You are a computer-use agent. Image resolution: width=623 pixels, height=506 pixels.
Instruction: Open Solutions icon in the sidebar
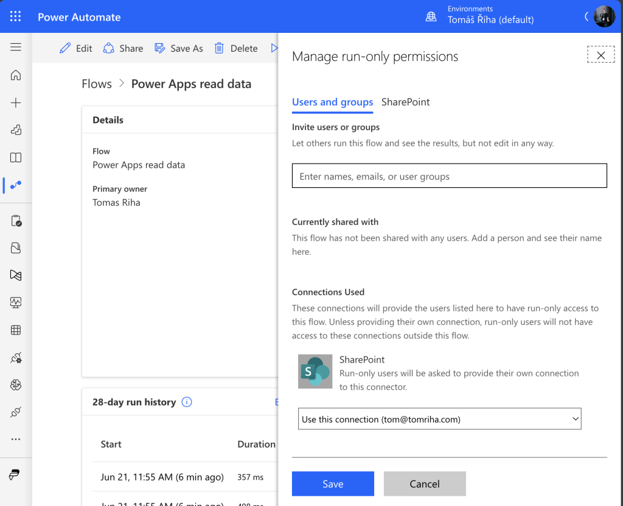point(15,248)
